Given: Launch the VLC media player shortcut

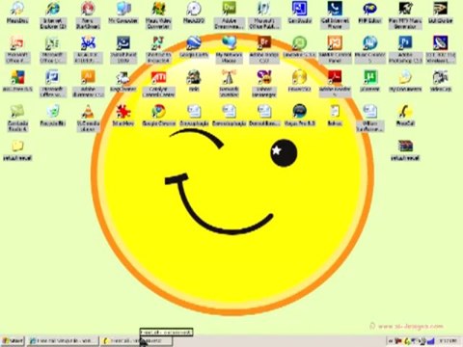Looking at the screenshot, I should 88,118.
